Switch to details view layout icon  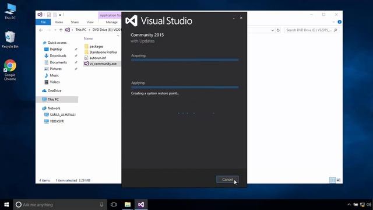click(332, 180)
